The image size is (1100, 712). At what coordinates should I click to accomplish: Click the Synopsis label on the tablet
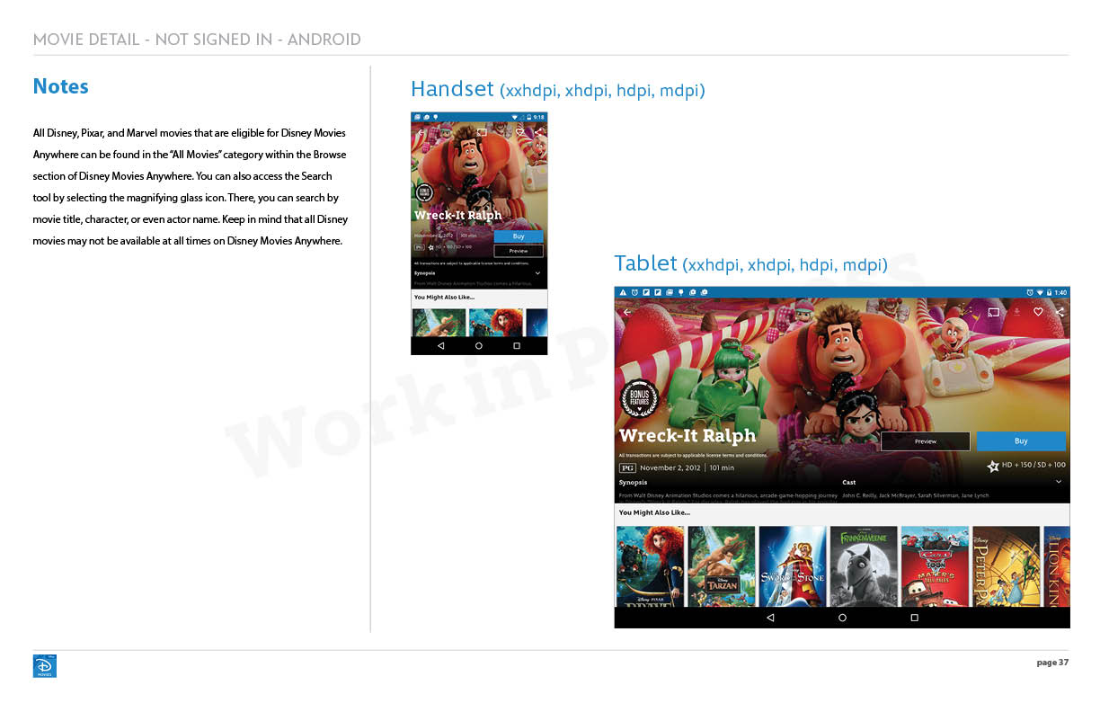(x=633, y=483)
